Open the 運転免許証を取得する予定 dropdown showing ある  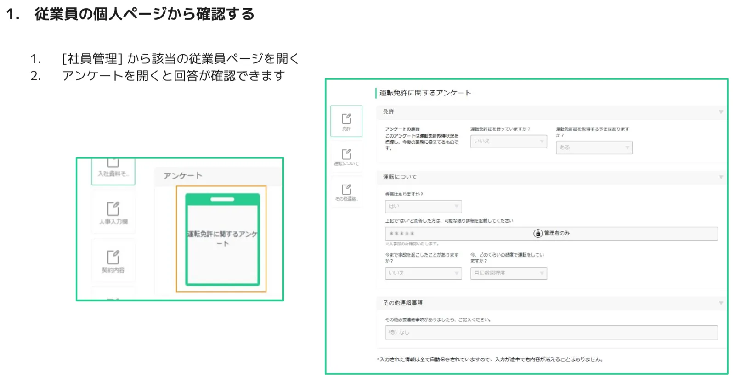tap(594, 147)
